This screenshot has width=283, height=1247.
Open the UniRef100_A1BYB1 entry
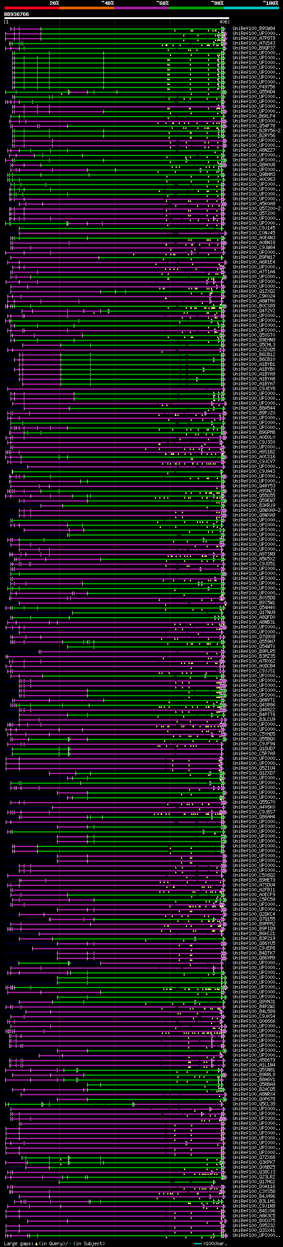pos(254,364)
